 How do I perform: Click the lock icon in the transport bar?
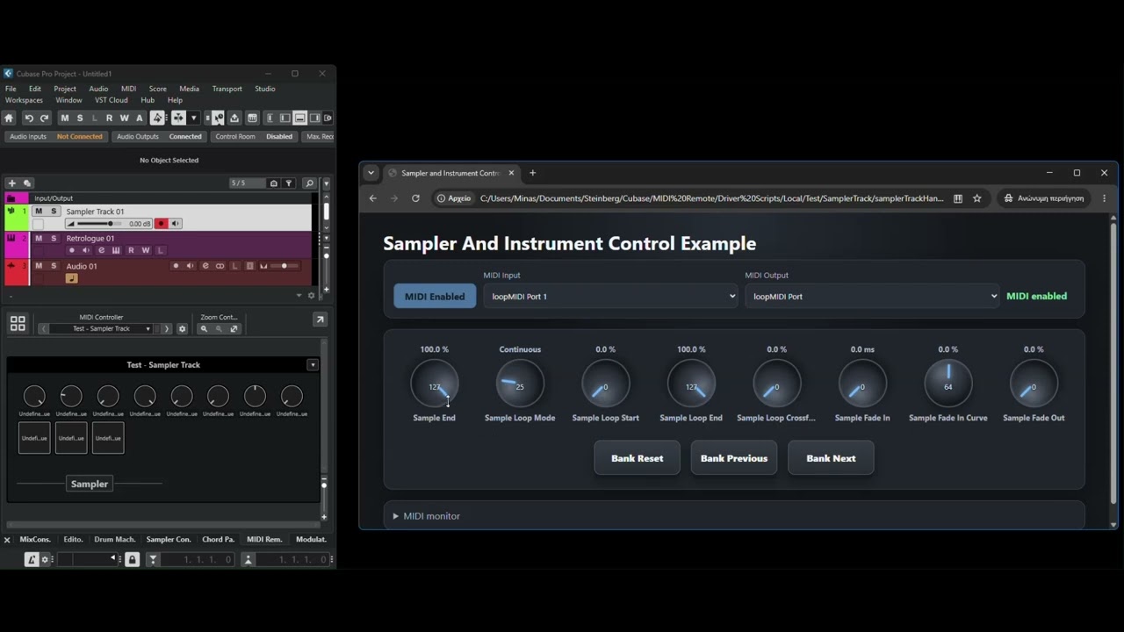pyautogui.click(x=132, y=559)
